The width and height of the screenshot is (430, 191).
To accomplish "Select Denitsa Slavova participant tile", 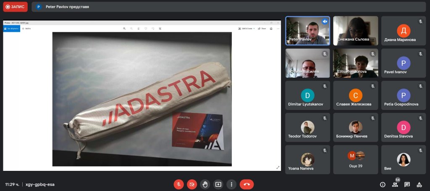I will pos(404,128).
